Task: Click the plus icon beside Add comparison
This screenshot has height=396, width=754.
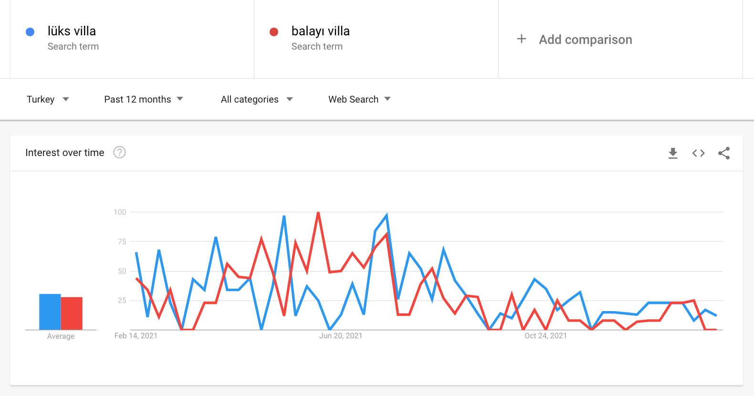Action: [x=522, y=39]
